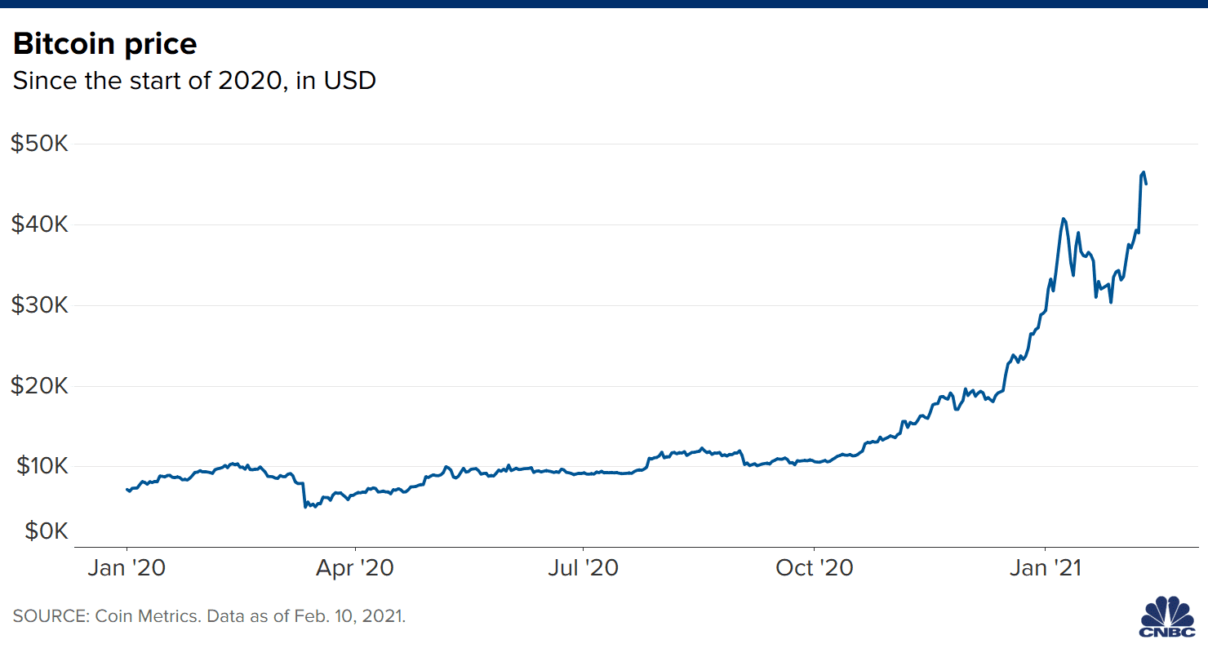Click the chart line's starting point at January 2020

(x=127, y=490)
